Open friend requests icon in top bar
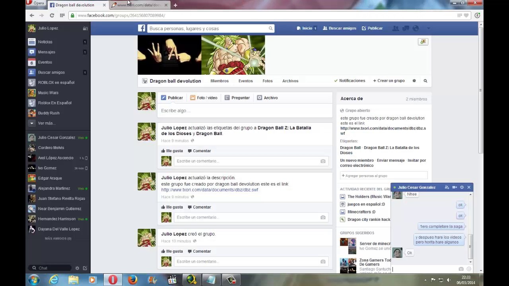The image size is (509, 286). click(395, 28)
